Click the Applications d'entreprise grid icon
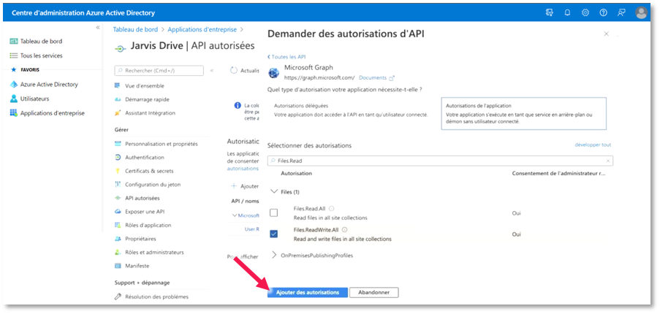The width and height of the screenshot is (660, 314). 13,113
